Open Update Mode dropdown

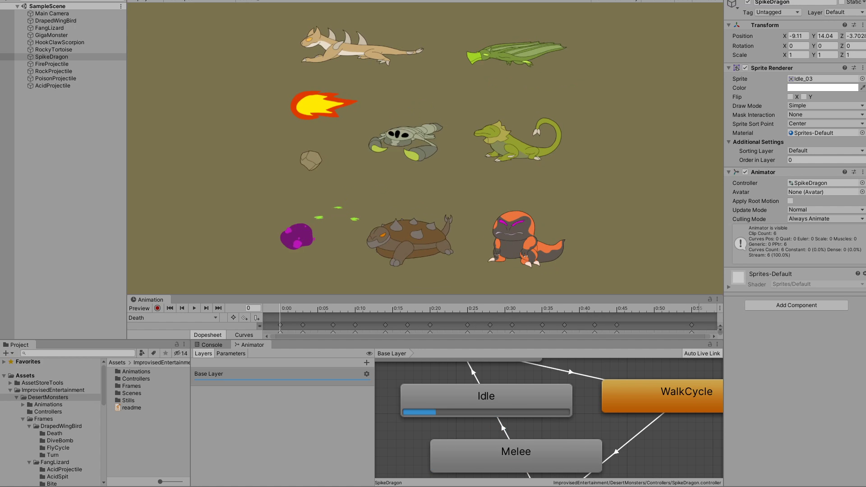[826, 210]
